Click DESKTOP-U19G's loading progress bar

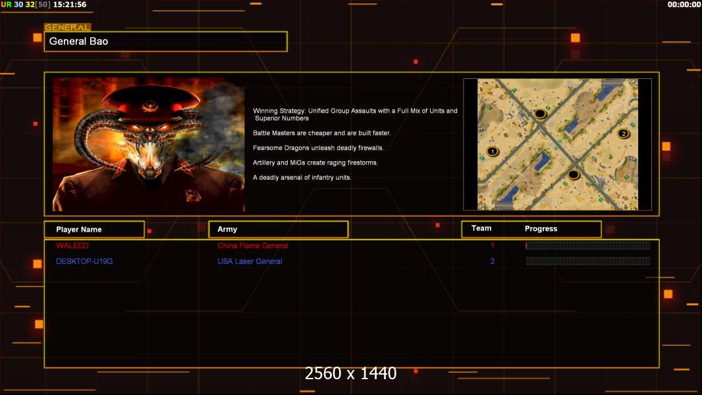[x=587, y=261]
